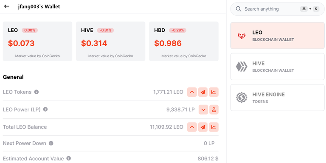Click Market value by CoinGecko under LEO
The image size is (326, 163).
(37, 56)
